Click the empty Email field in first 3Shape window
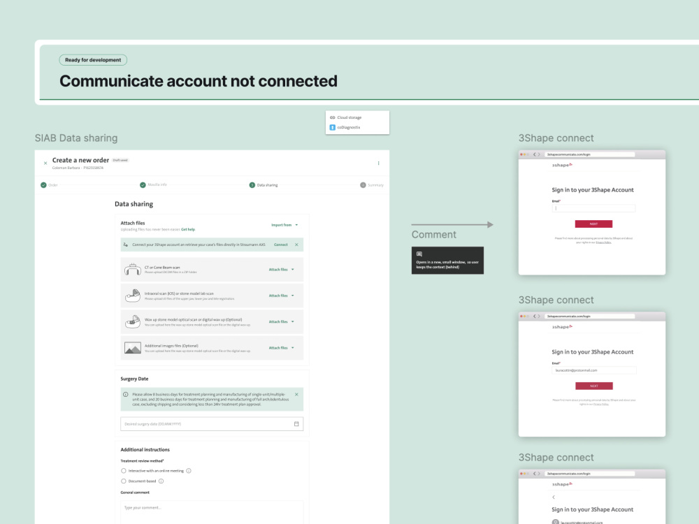Image resolution: width=699 pixels, height=524 pixels. coord(593,208)
